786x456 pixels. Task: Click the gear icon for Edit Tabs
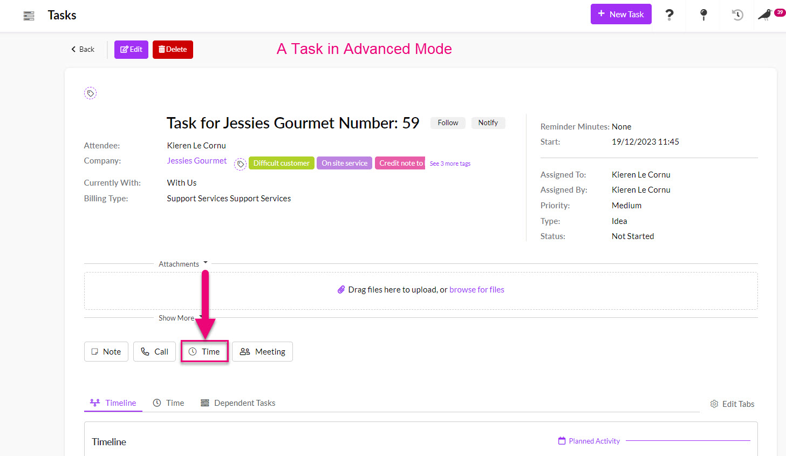click(714, 404)
